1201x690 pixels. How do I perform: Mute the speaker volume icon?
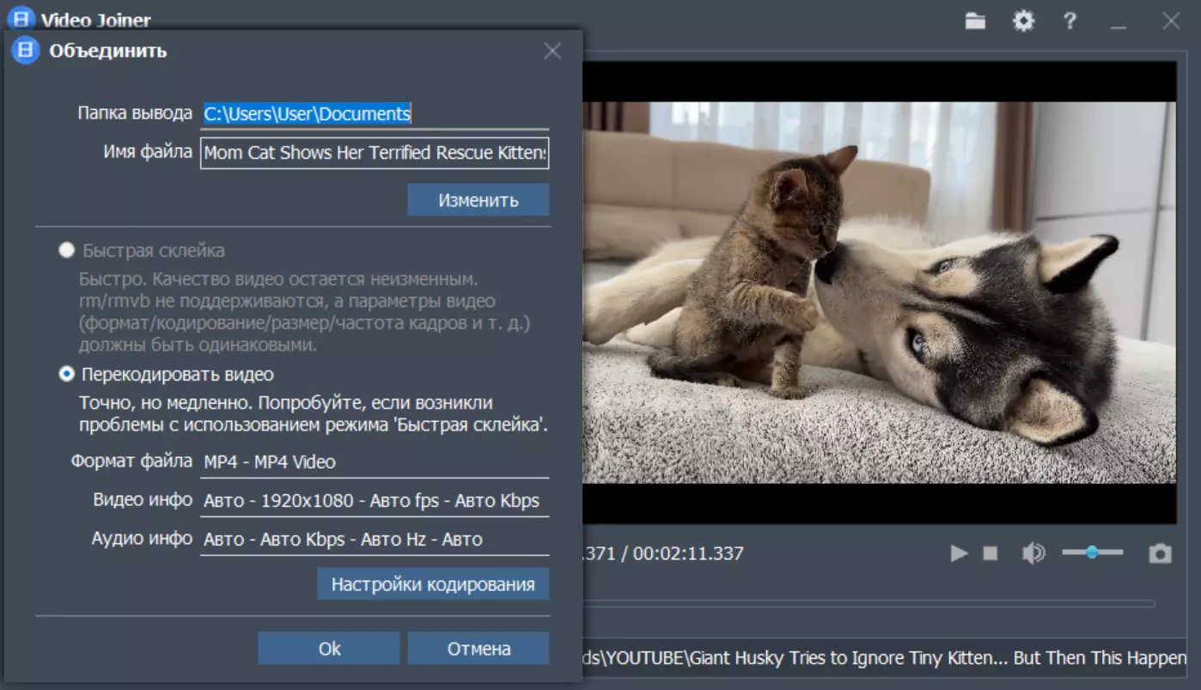[1033, 553]
